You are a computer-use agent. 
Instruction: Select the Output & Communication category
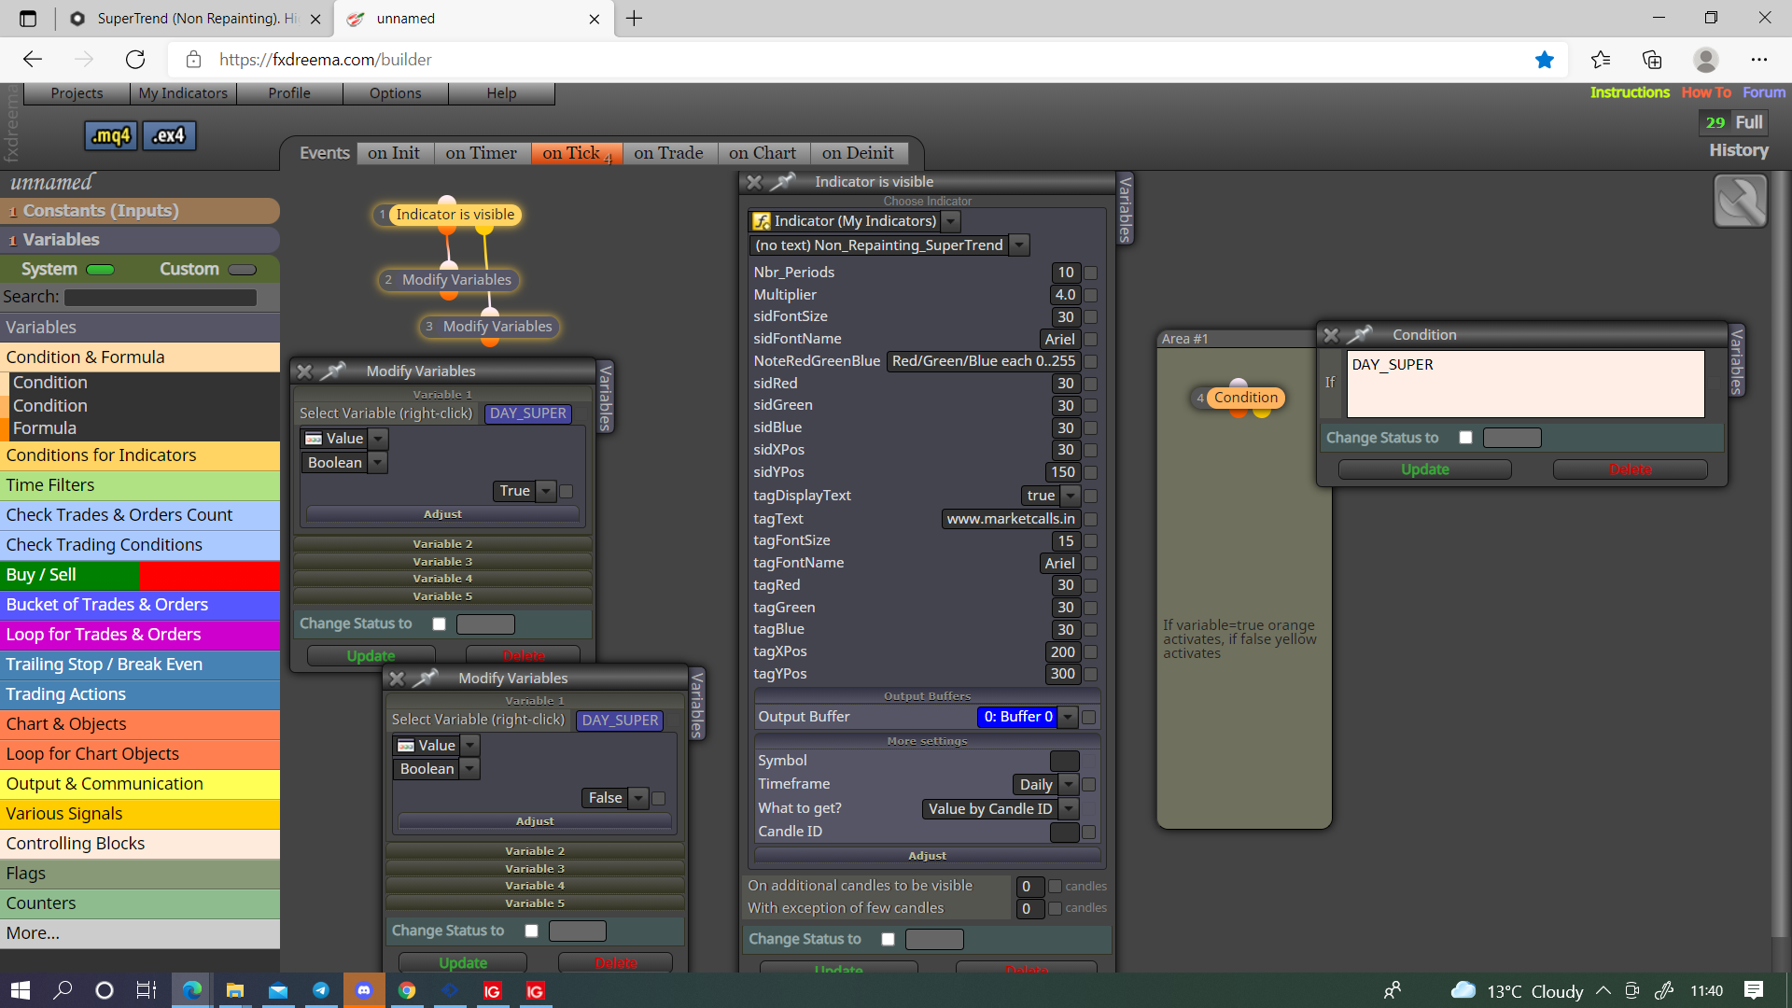point(140,784)
